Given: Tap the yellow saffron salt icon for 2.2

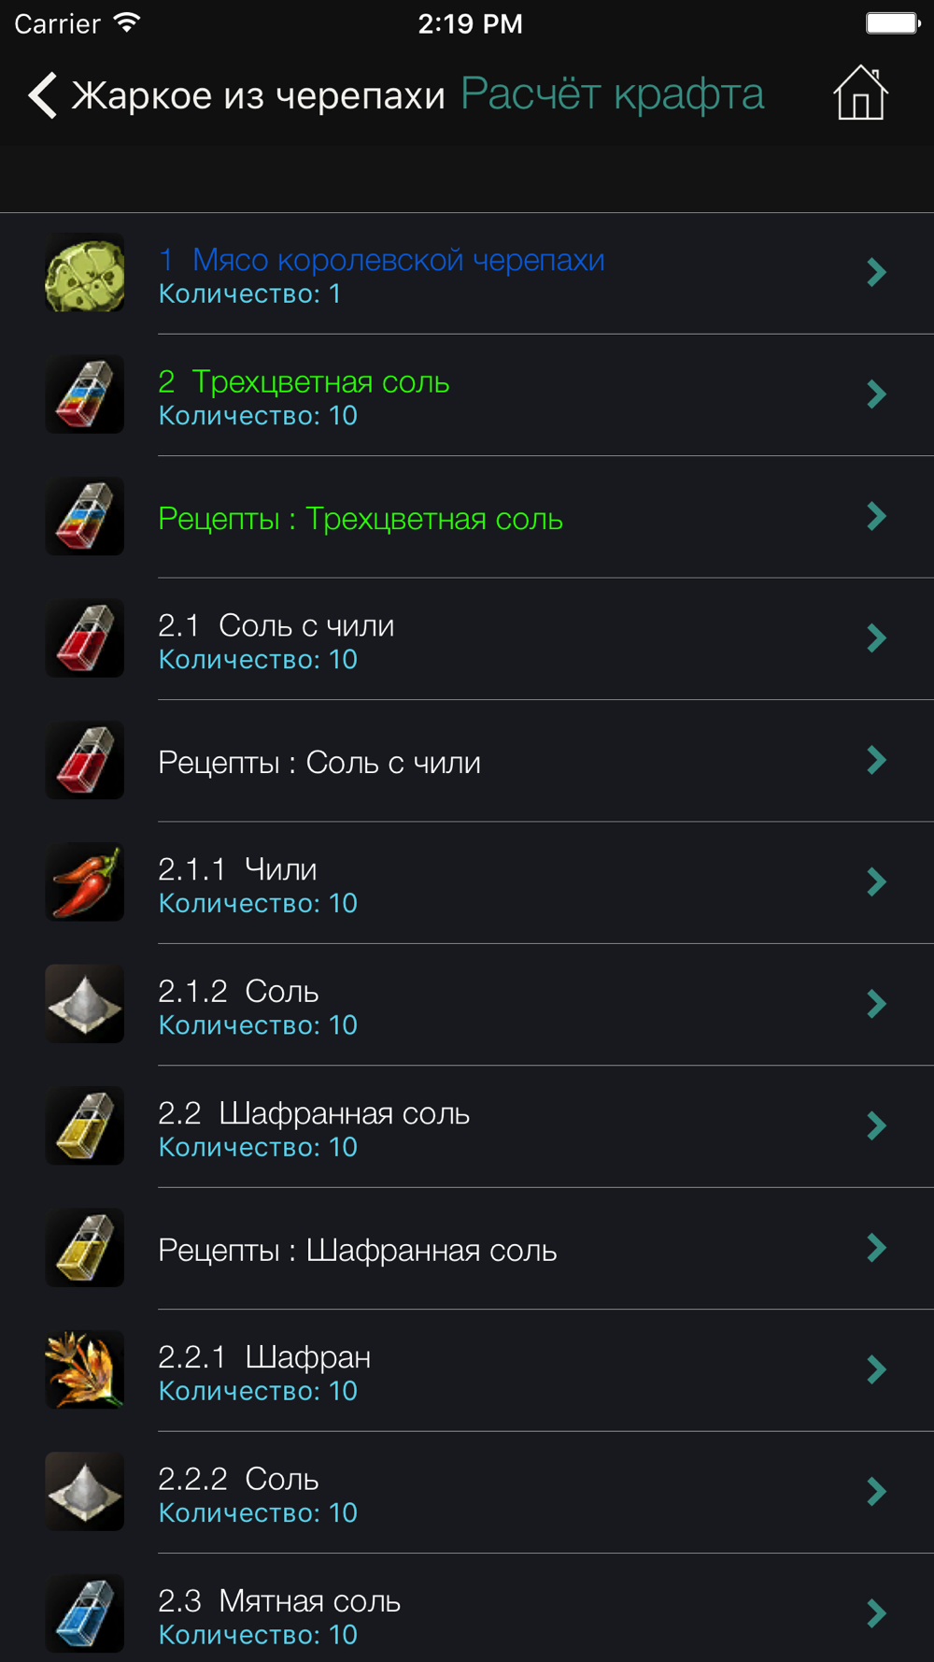Looking at the screenshot, I should pyautogui.click(x=85, y=1126).
